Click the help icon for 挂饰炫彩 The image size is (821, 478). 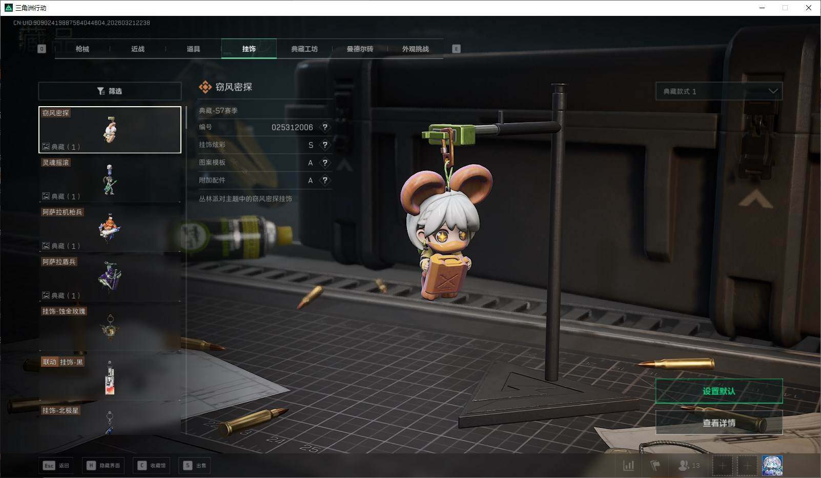325,145
